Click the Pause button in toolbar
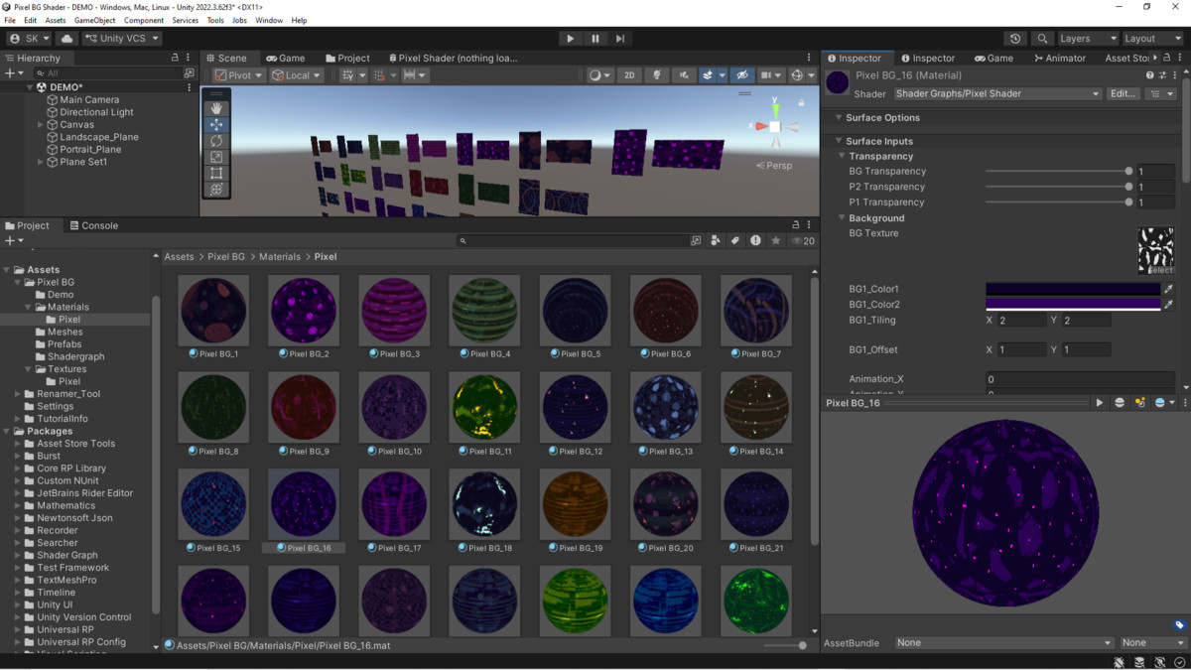The width and height of the screenshot is (1191, 670). click(595, 39)
